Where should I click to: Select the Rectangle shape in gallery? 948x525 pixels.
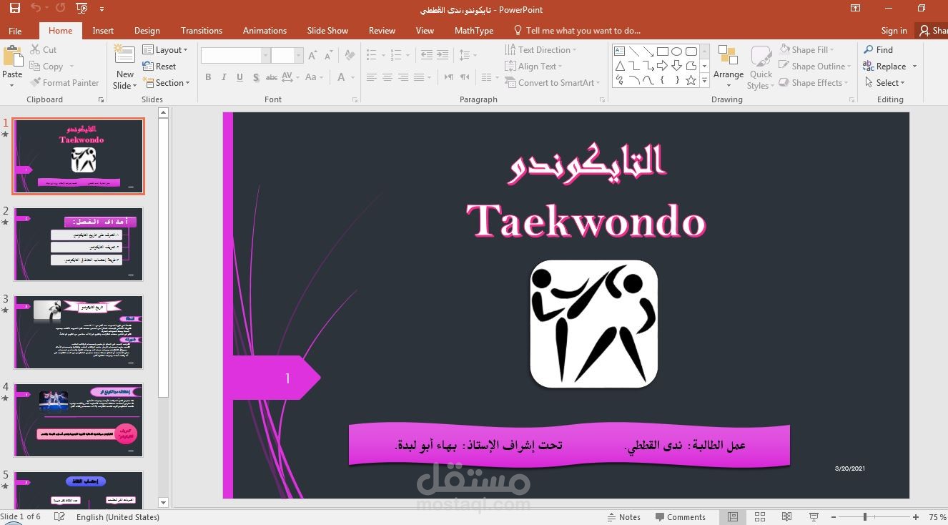coord(662,51)
